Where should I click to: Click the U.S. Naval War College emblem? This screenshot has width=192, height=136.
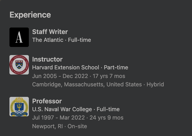tap(19, 107)
